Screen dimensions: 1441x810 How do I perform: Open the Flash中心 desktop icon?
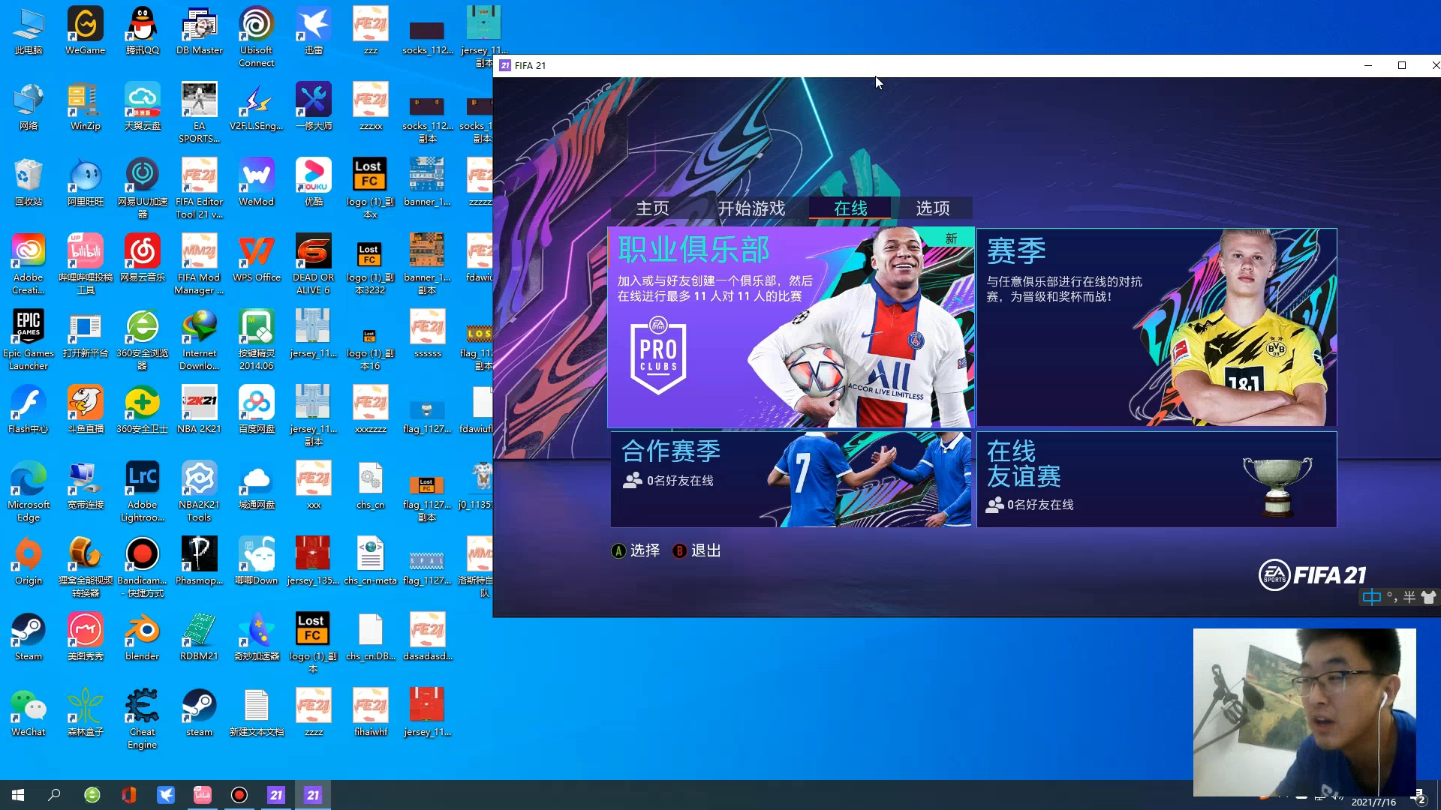(29, 409)
